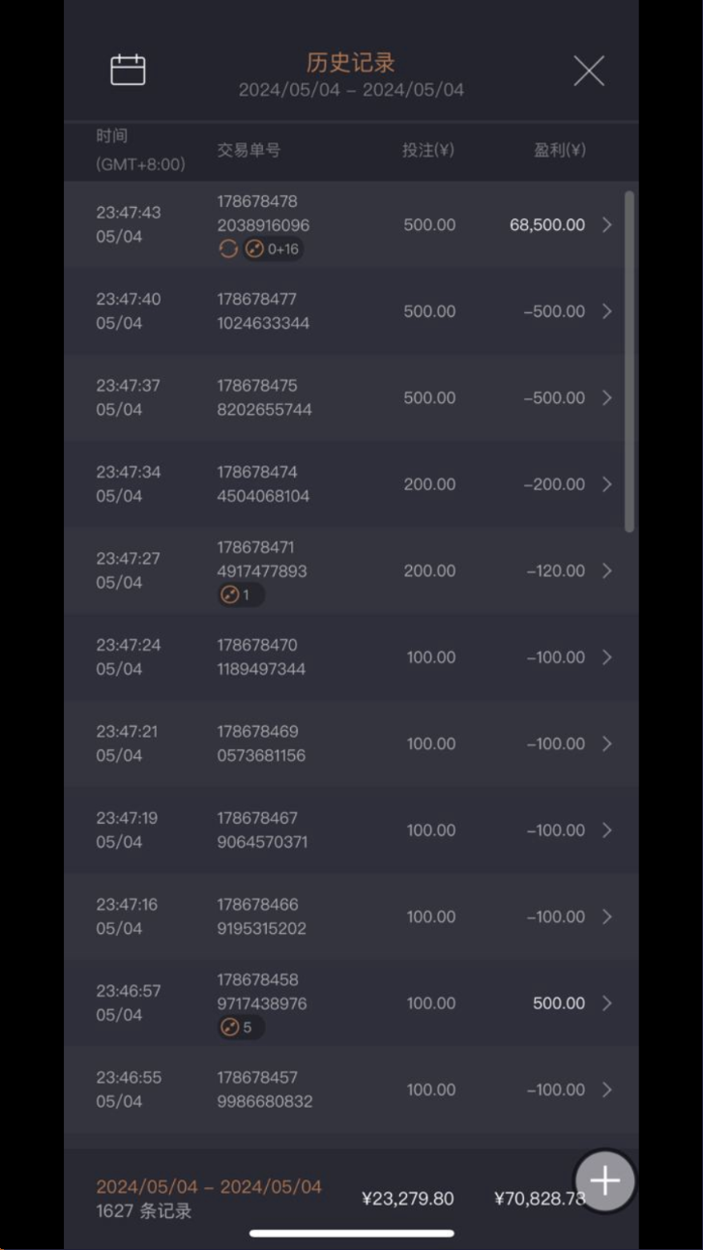Click the 投注(¥) column header
703x1250 pixels.
(x=428, y=150)
